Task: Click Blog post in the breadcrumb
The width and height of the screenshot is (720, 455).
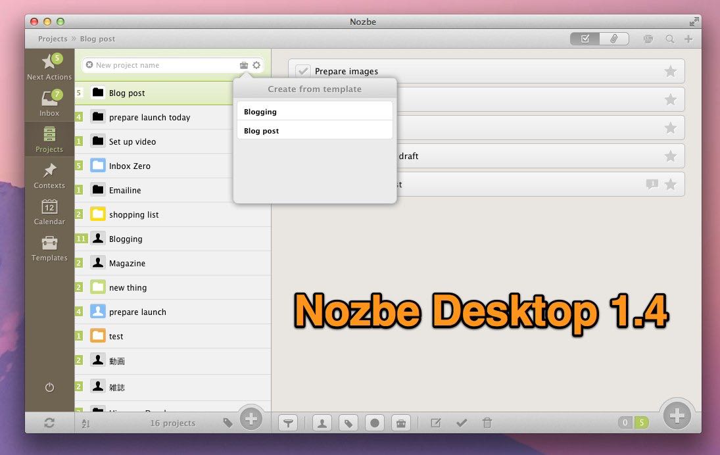Action: (97, 39)
